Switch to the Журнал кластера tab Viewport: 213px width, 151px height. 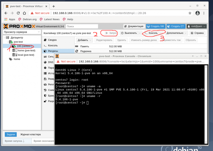[30, 134]
